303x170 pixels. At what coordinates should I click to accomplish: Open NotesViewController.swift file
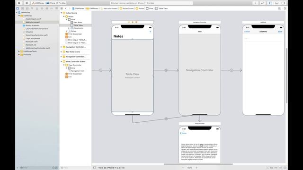pos(36,35)
